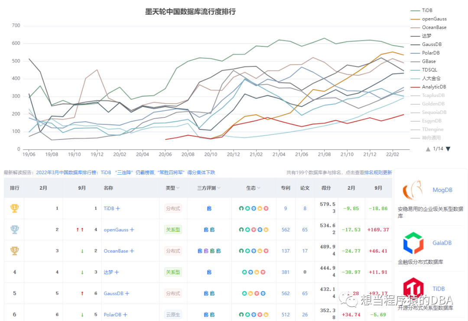
Task: Enable the greyed SequoiaDB legend entry
Action: point(429,113)
